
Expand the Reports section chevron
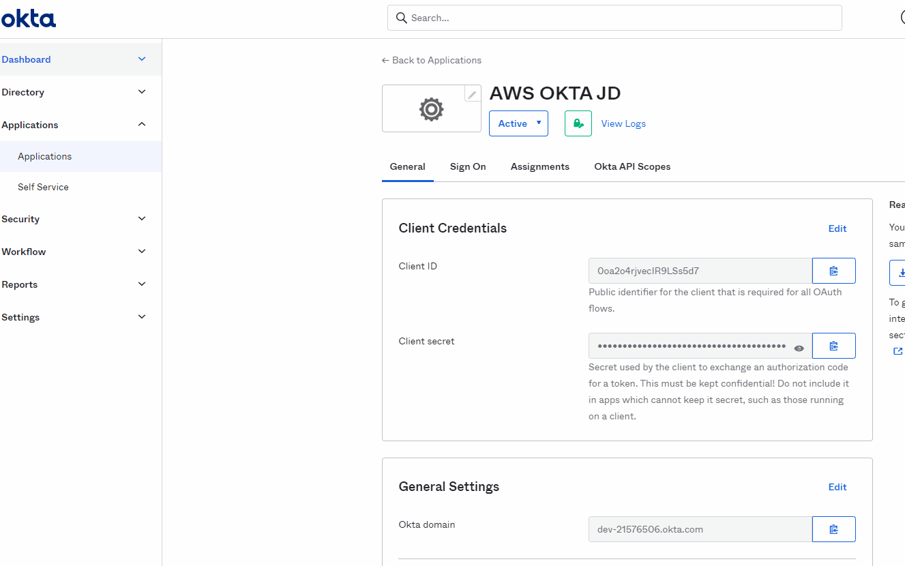[x=142, y=284]
